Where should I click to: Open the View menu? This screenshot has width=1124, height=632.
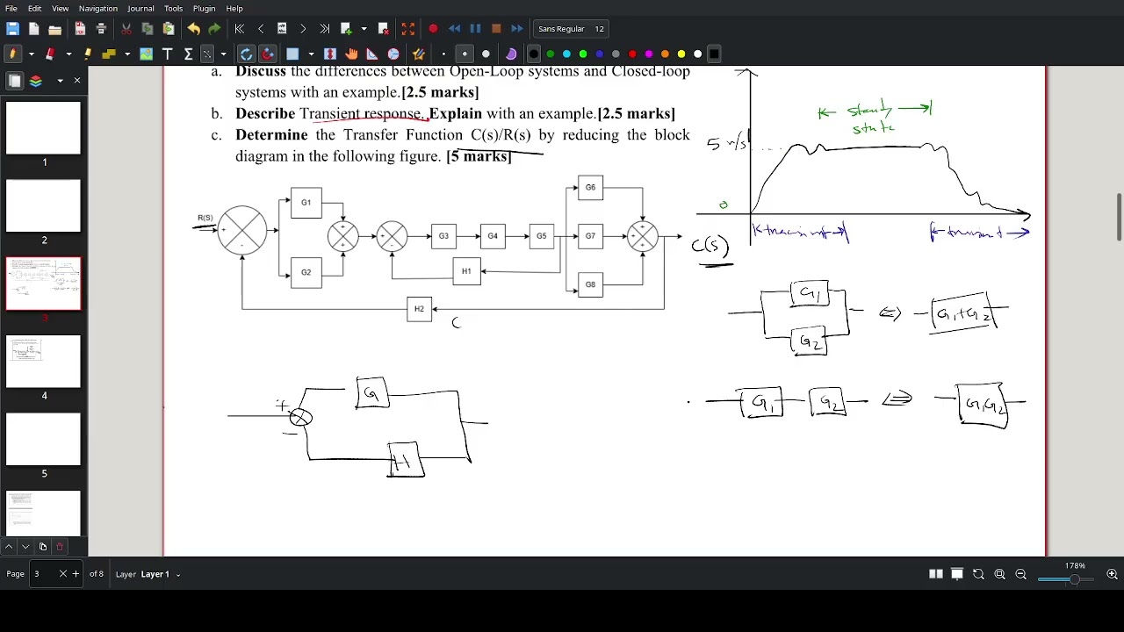(x=60, y=8)
